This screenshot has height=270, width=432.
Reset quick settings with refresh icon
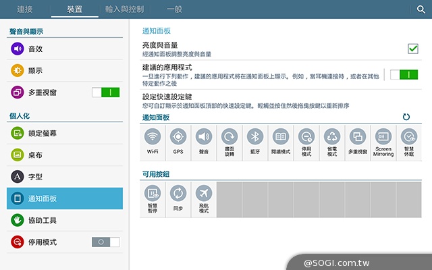point(406,117)
